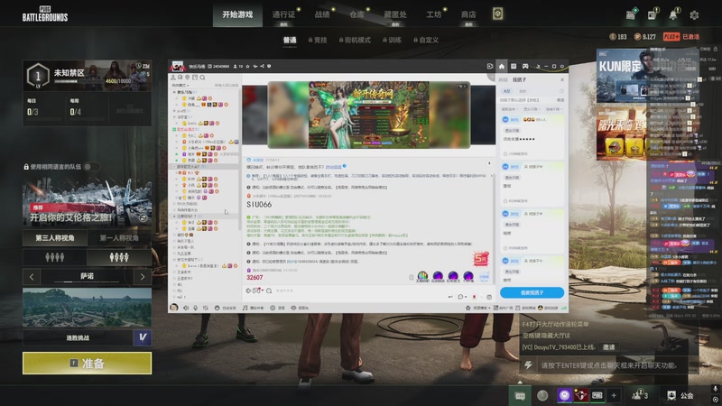The image size is (722, 406).
Task: Toggle the PUBG voice microphone icon
Action: point(715,389)
